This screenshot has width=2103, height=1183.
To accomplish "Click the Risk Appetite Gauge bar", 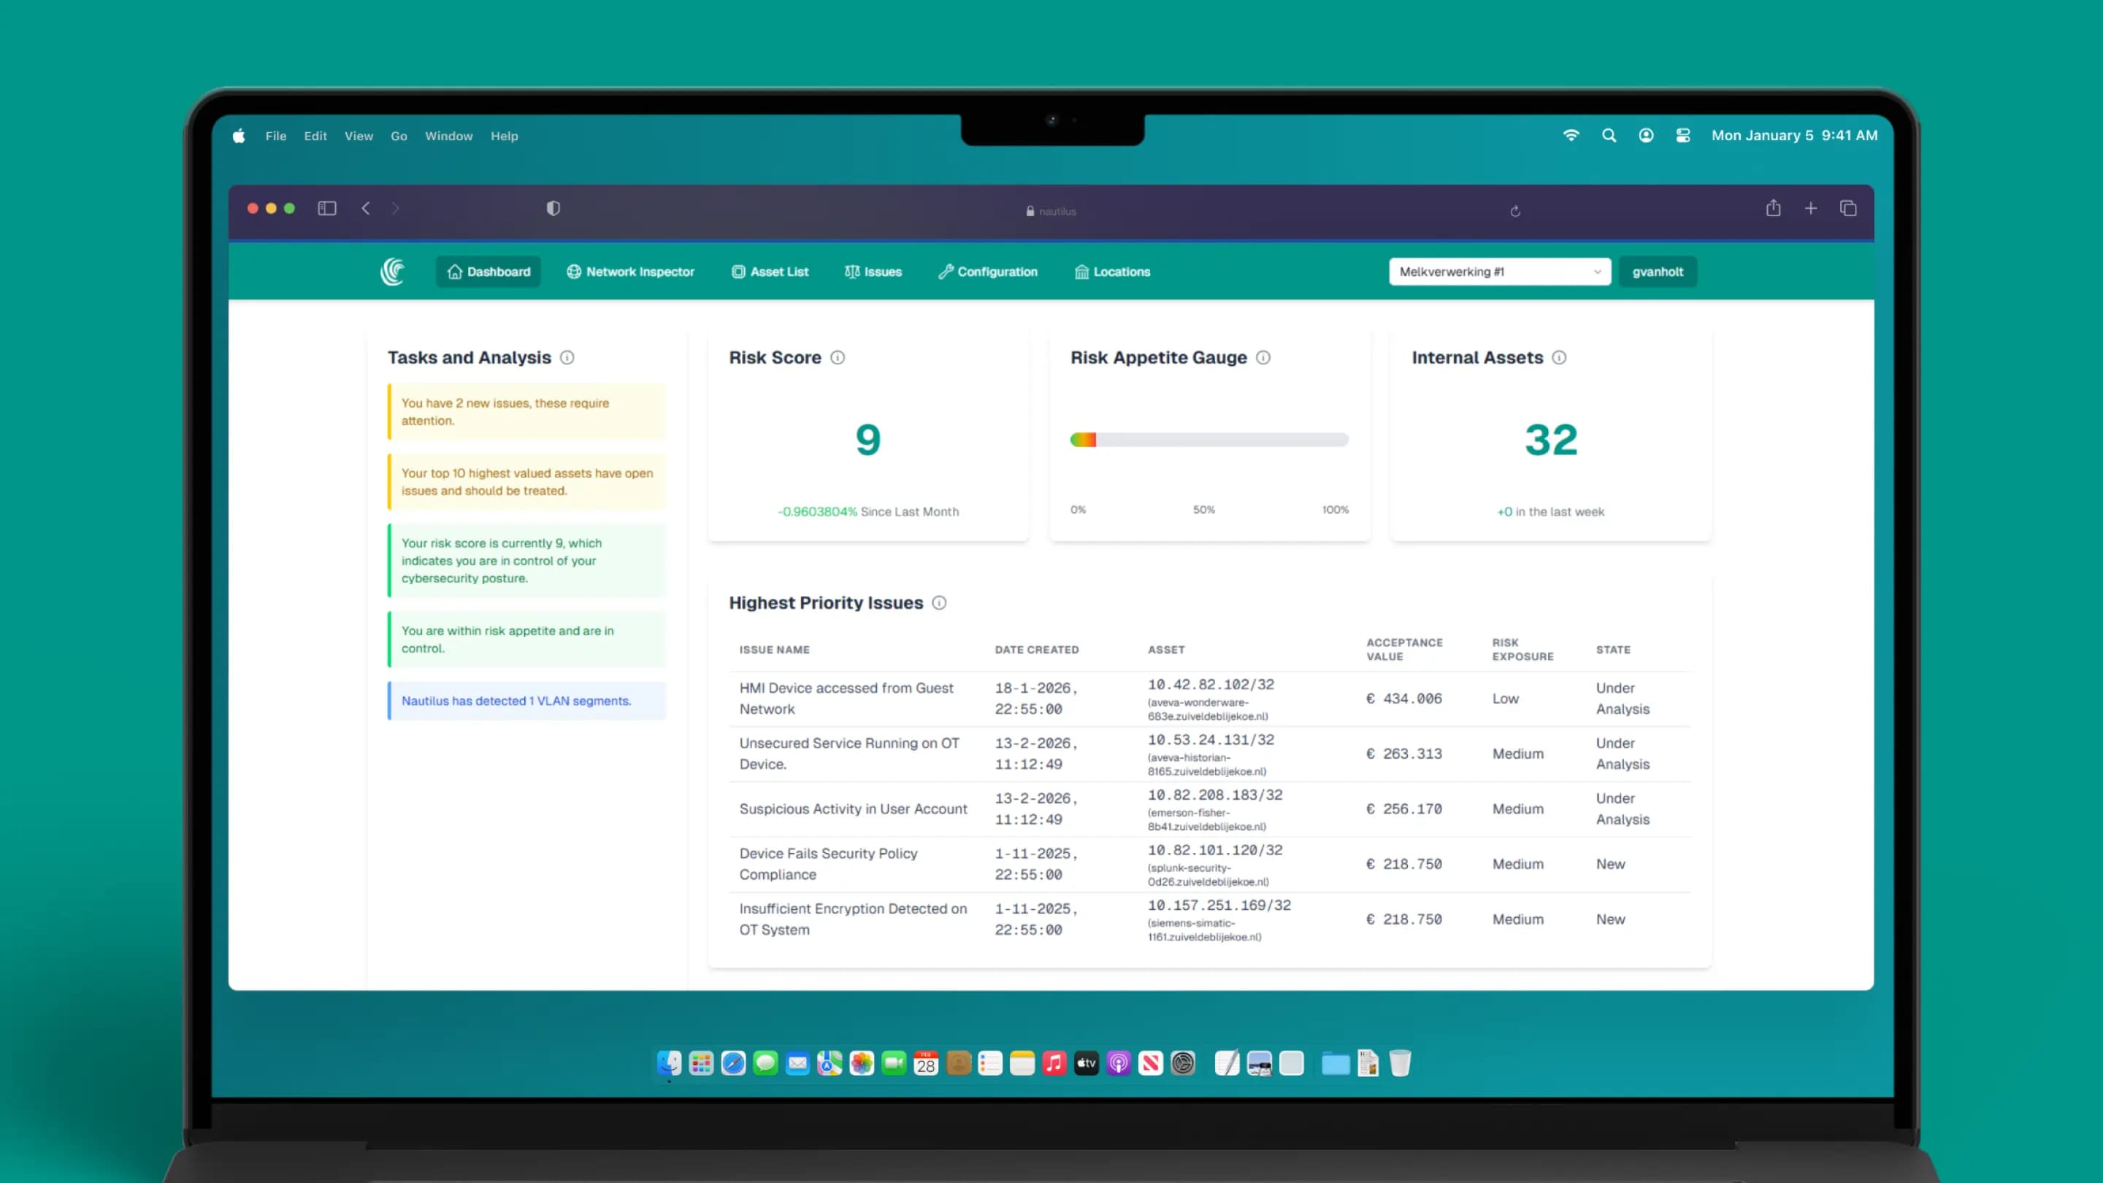I will 1209,440.
